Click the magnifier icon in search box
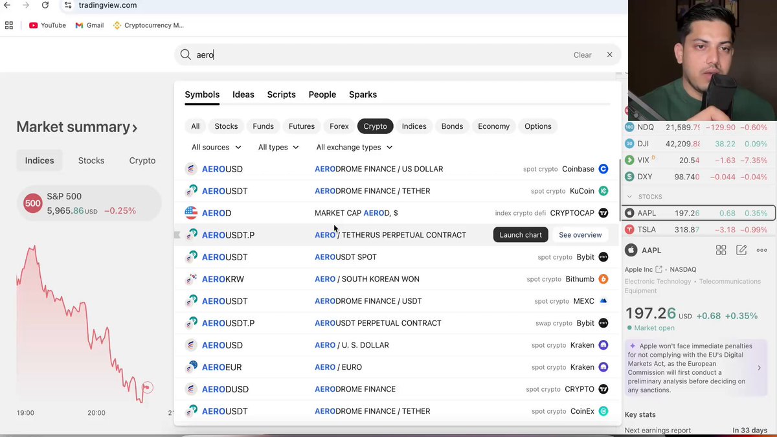The width and height of the screenshot is (777, 437). click(186, 55)
